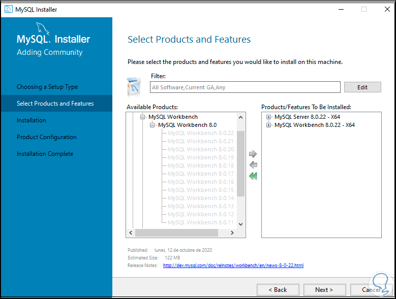Select MySQL Workbench 8.0.21 tree row
The image size is (396, 299).
pos(201,141)
